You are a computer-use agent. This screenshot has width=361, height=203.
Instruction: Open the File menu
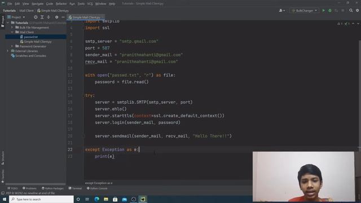[x=10, y=4]
